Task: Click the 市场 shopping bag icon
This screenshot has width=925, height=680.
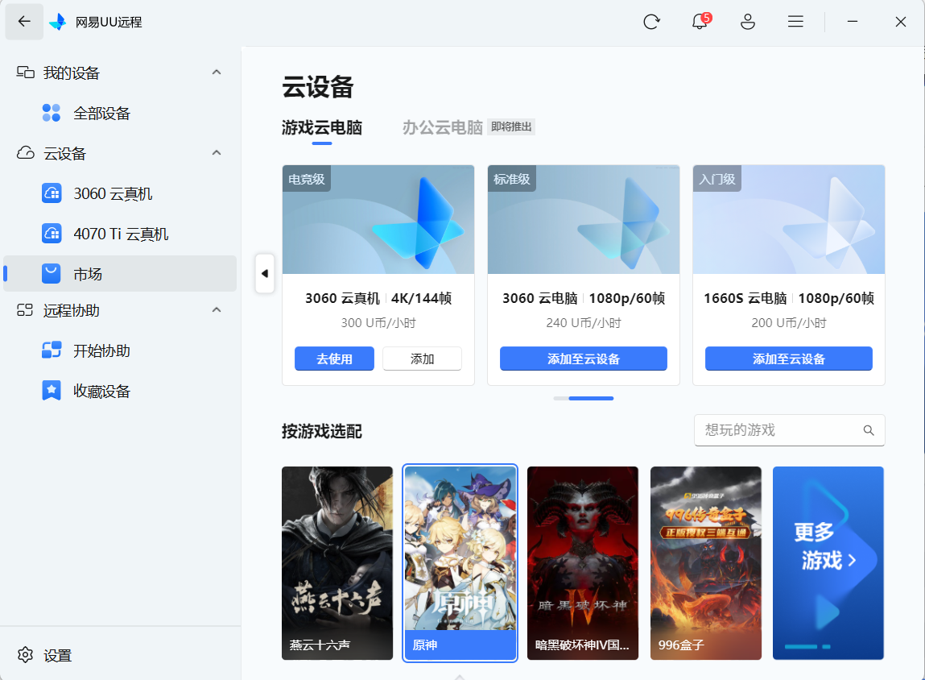Action: point(52,273)
